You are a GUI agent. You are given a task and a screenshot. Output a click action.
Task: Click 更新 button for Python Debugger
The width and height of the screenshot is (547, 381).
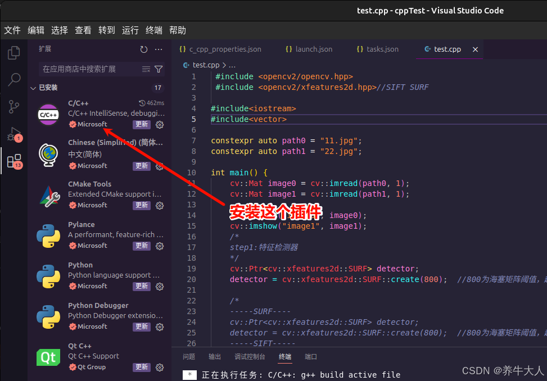[x=142, y=326]
